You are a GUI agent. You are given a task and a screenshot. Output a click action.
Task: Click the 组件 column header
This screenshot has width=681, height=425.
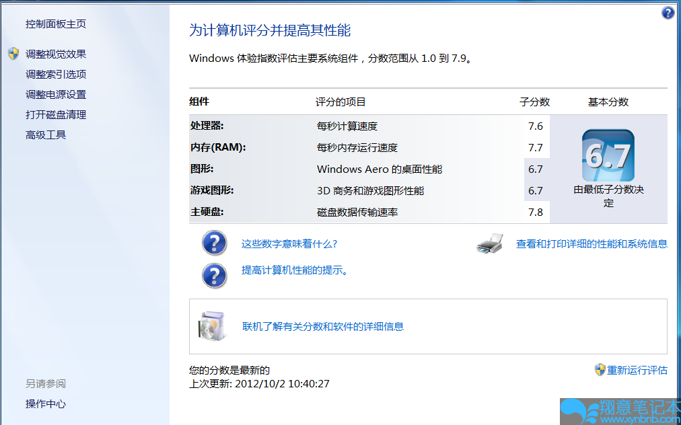click(x=199, y=102)
